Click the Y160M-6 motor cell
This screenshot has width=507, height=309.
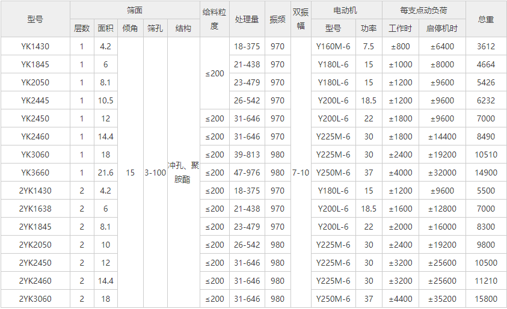click(333, 46)
